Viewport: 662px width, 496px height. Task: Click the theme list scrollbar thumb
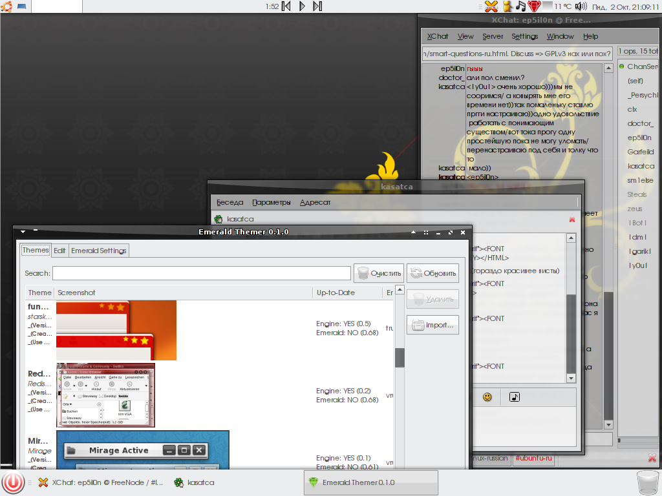coord(400,358)
